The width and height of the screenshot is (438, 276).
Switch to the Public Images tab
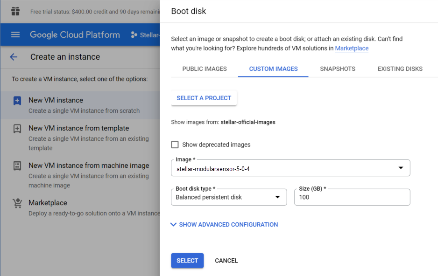click(x=205, y=69)
